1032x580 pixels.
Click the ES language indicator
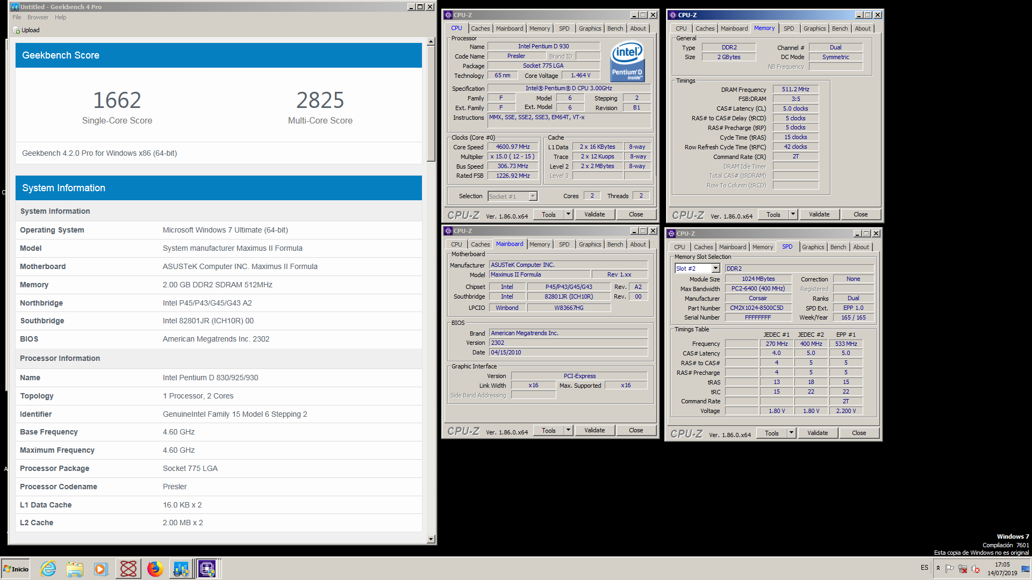coord(924,568)
